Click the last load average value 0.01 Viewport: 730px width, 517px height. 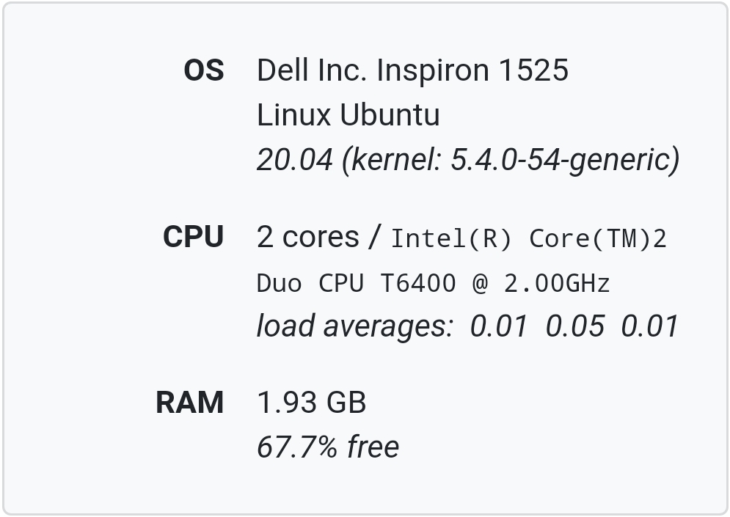pos(649,326)
